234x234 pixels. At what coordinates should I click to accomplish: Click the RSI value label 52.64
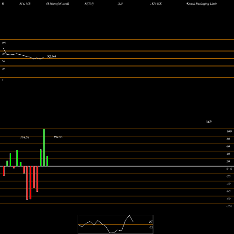[51, 56]
